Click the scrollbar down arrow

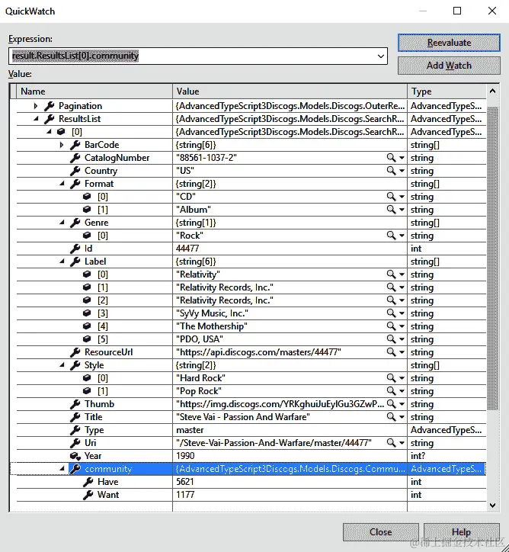pyautogui.click(x=492, y=505)
